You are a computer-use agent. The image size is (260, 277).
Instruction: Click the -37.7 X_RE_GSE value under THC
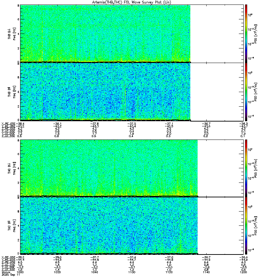94,257
